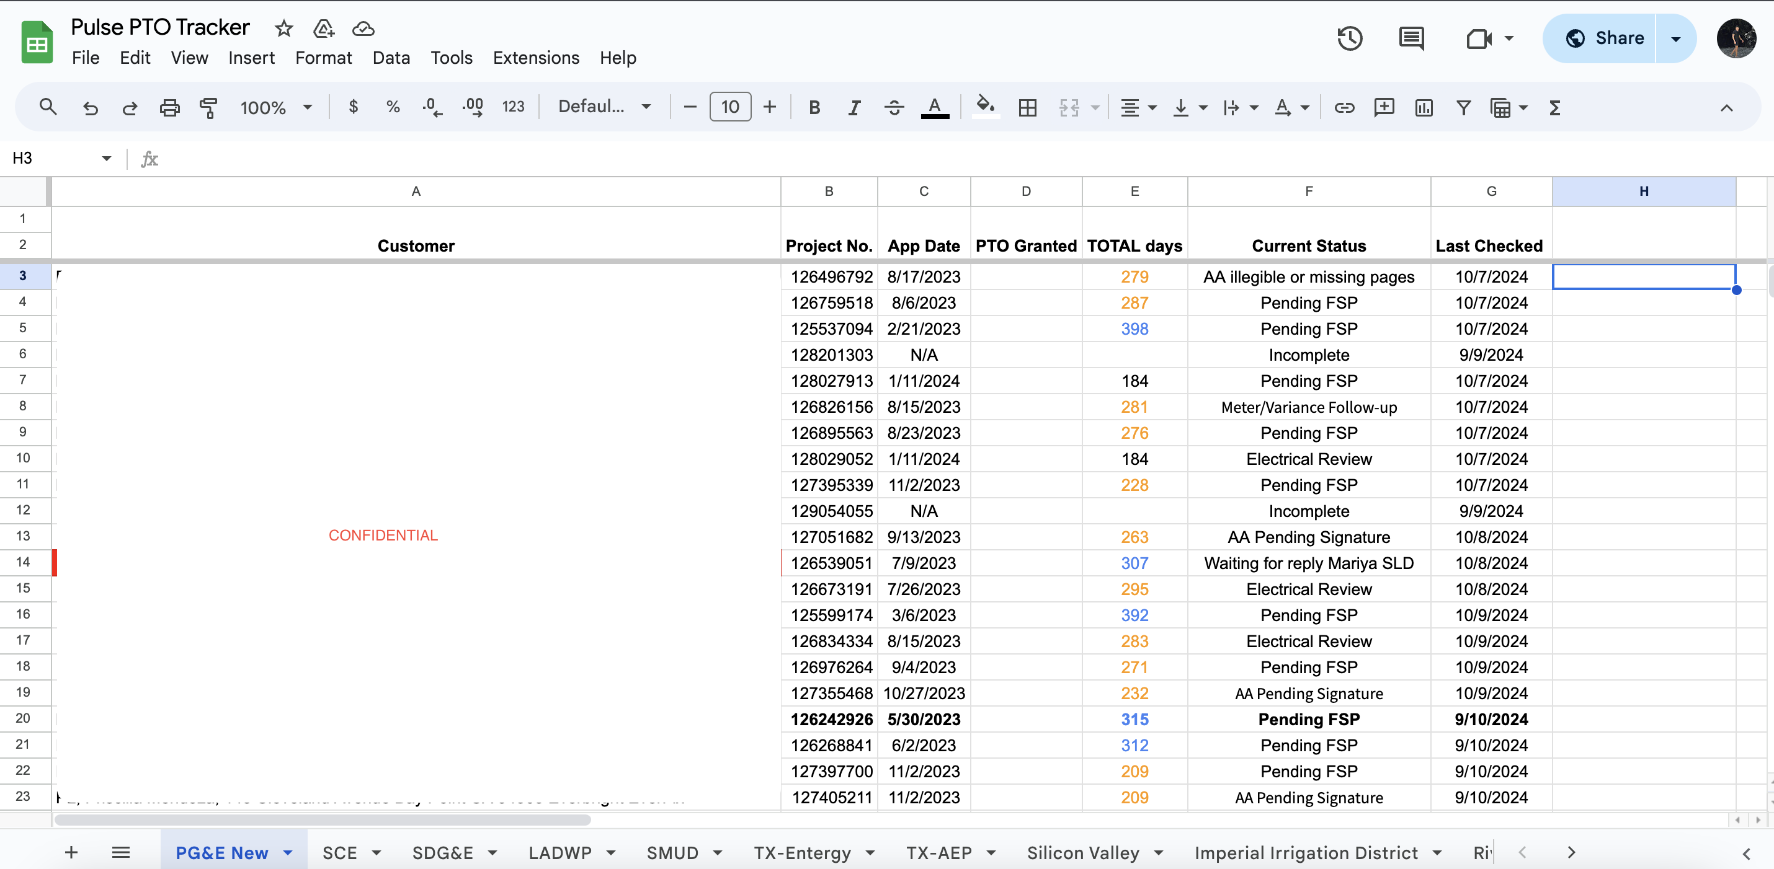Open borders menu icon
The width and height of the screenshot is (1774, 869).
coord(1027,107)
